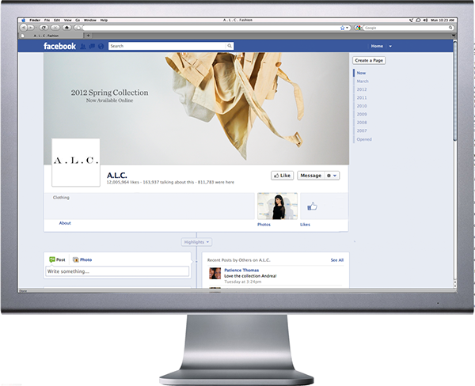Click the sync icon in menu bar

tap(418, 20)
